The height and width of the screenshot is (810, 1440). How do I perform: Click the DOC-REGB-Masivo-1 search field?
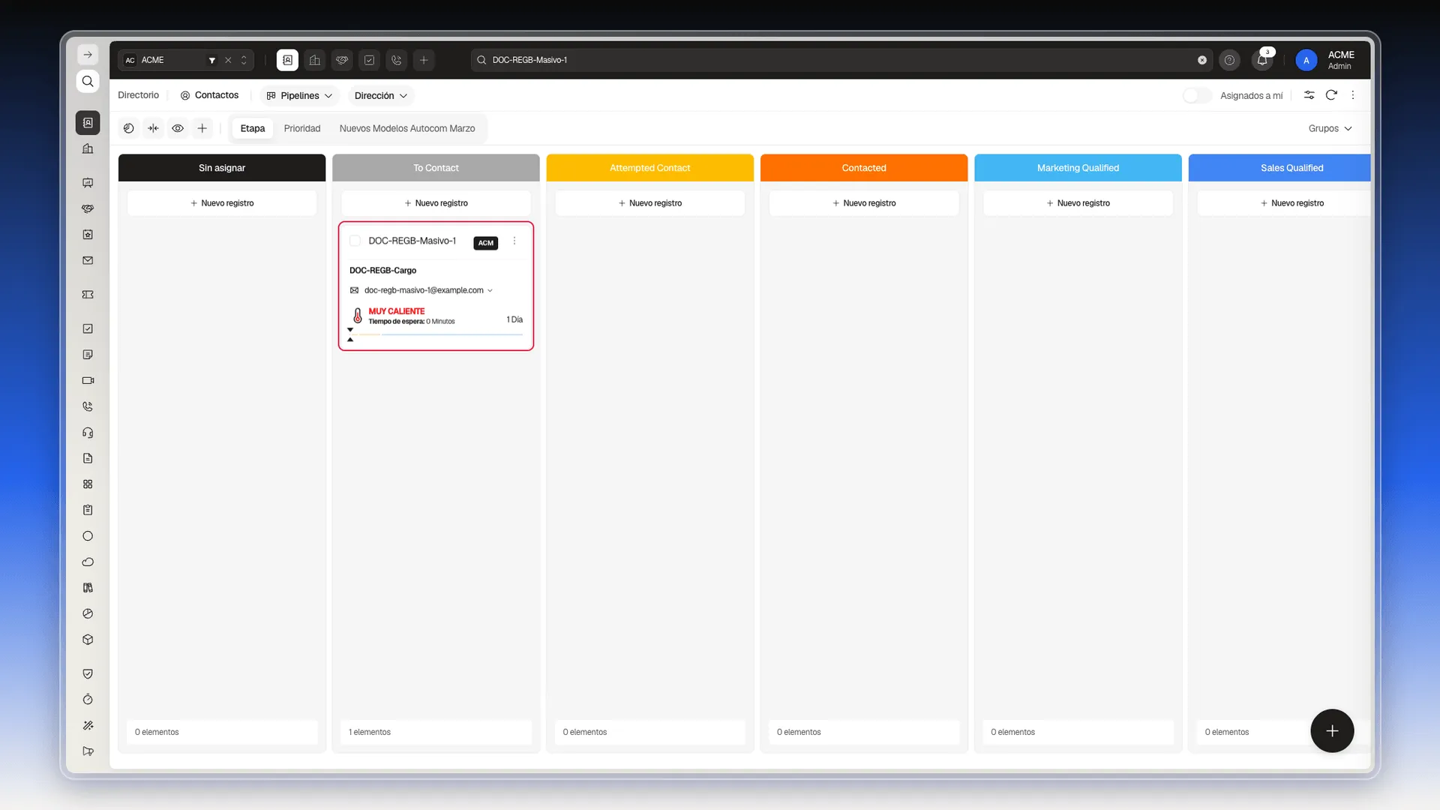[x=840, y=60]
